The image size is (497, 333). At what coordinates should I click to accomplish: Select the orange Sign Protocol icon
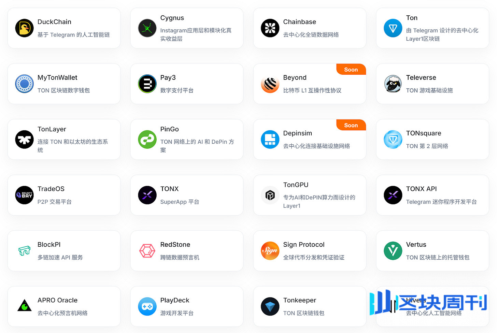[270, 251]
